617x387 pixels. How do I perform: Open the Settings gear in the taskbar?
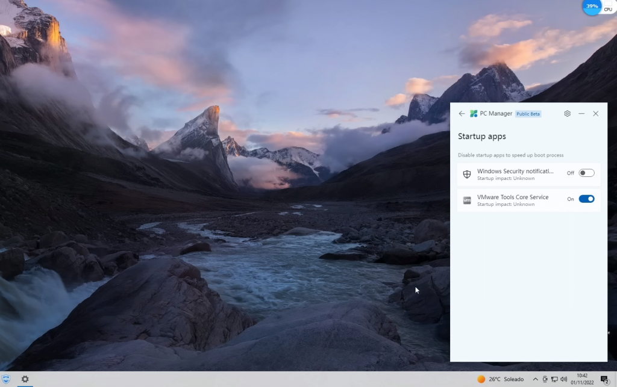(25, 379)
